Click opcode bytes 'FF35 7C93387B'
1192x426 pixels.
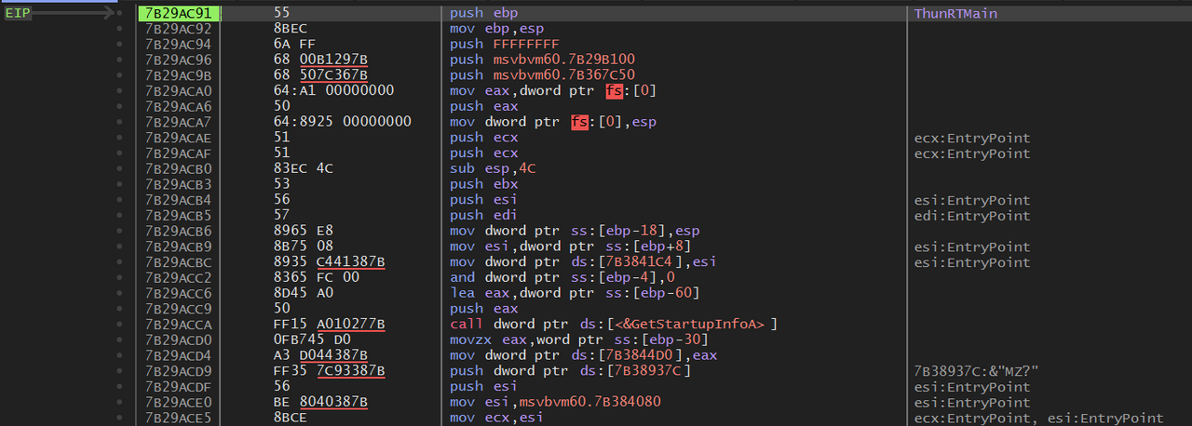click(x=329, y=372)
